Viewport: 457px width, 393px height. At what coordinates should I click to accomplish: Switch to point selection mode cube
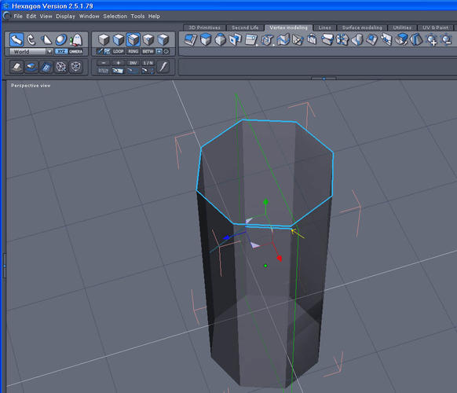148,39
